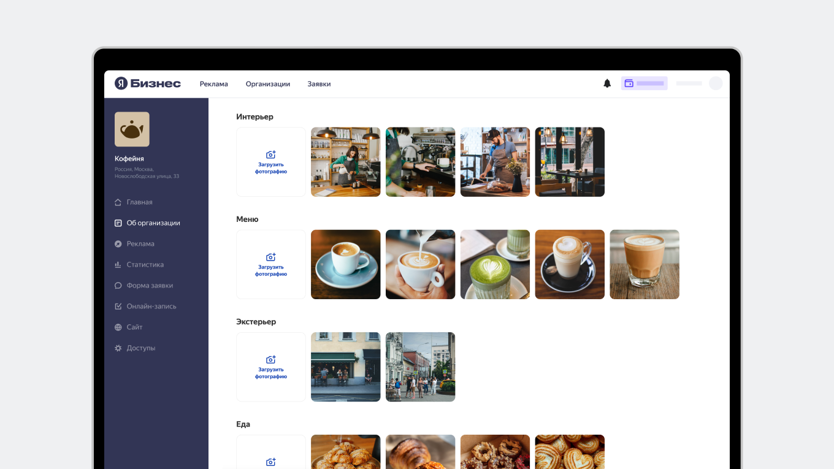Click the Интерьер section heading

pyautogui.click(x=255, y=116)
